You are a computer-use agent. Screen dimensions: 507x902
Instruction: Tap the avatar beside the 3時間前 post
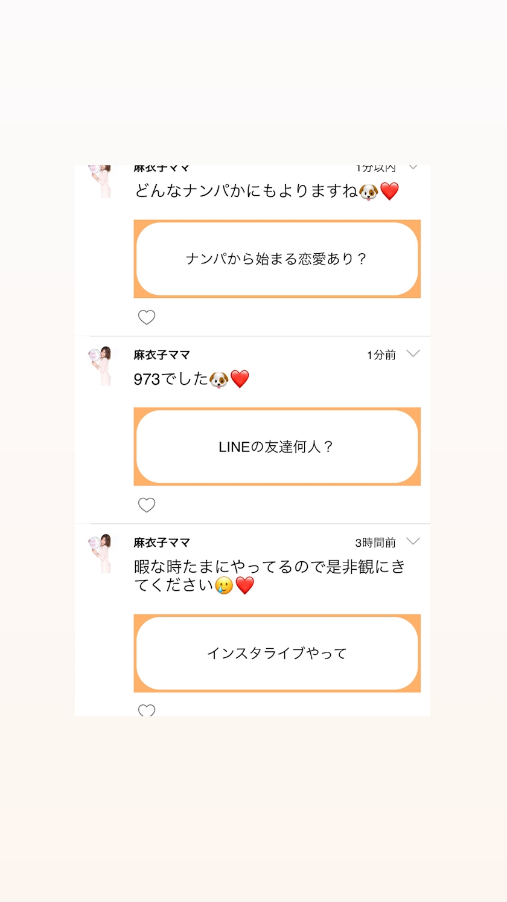(x=100, y=553)
